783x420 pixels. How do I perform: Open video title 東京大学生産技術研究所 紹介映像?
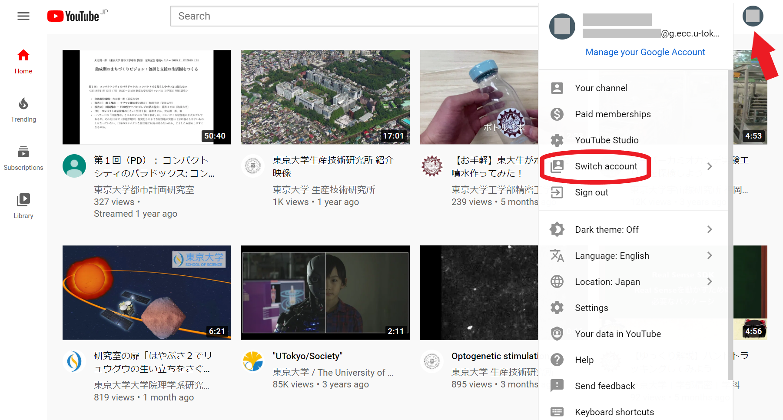(333, 167)
